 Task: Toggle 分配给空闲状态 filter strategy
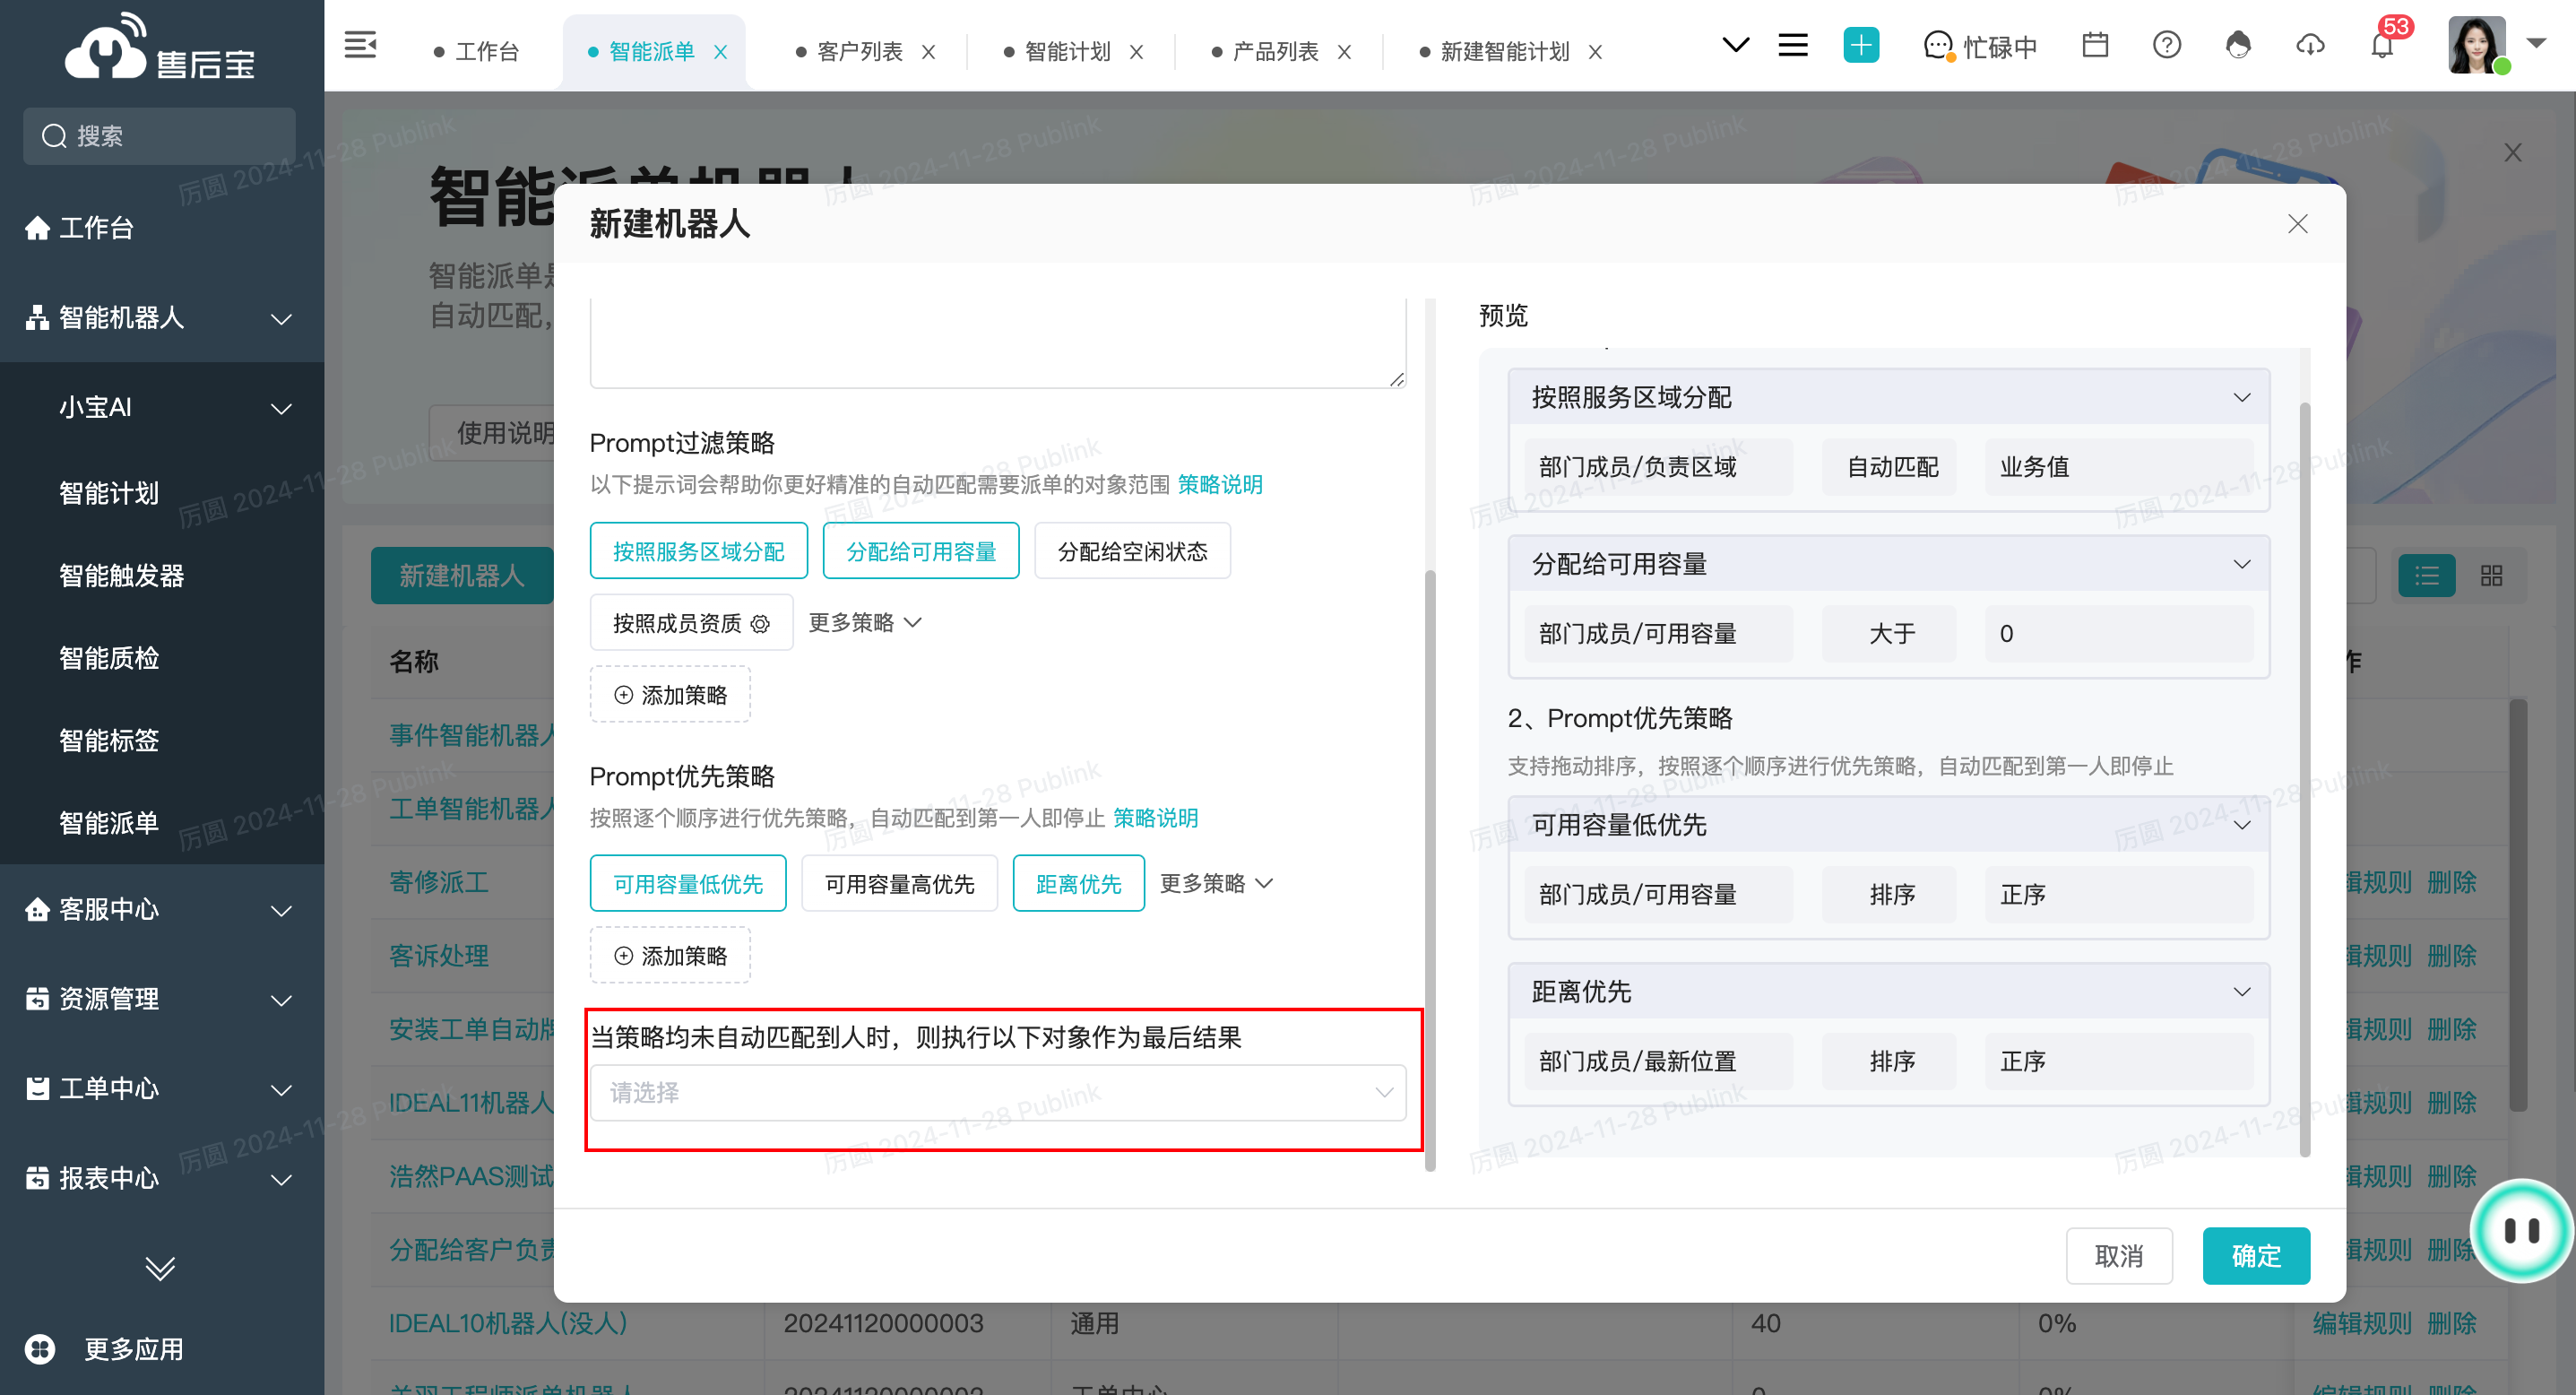(x=1132, y=551)
